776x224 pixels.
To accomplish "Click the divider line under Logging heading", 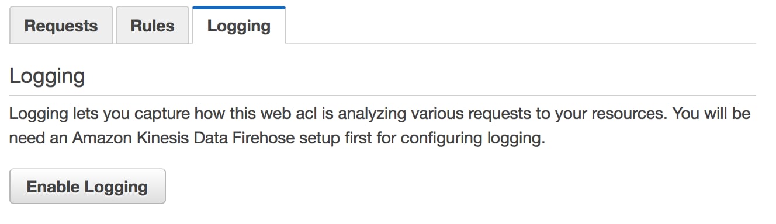I will 383,94.
